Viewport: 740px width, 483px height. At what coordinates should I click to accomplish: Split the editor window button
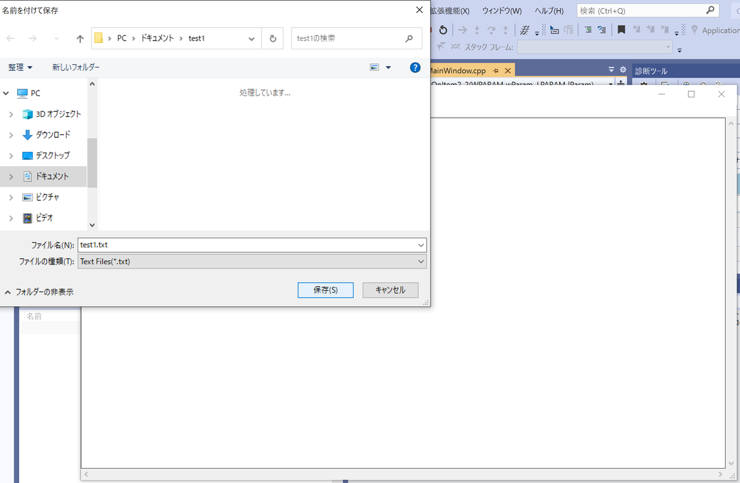pyautogui.click(x=620, y=83)
